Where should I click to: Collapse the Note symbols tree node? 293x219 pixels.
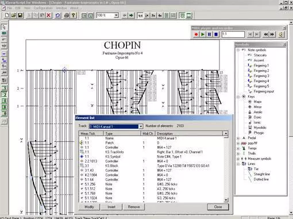pyautogui.click(x=238, y=50)
